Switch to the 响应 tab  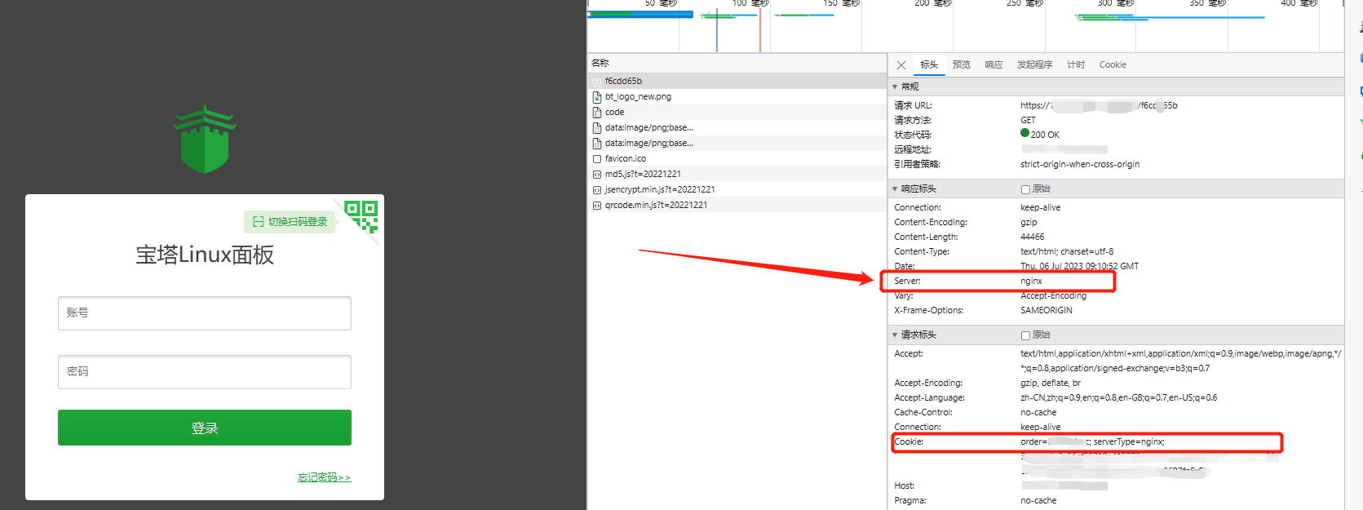[993, 65]
